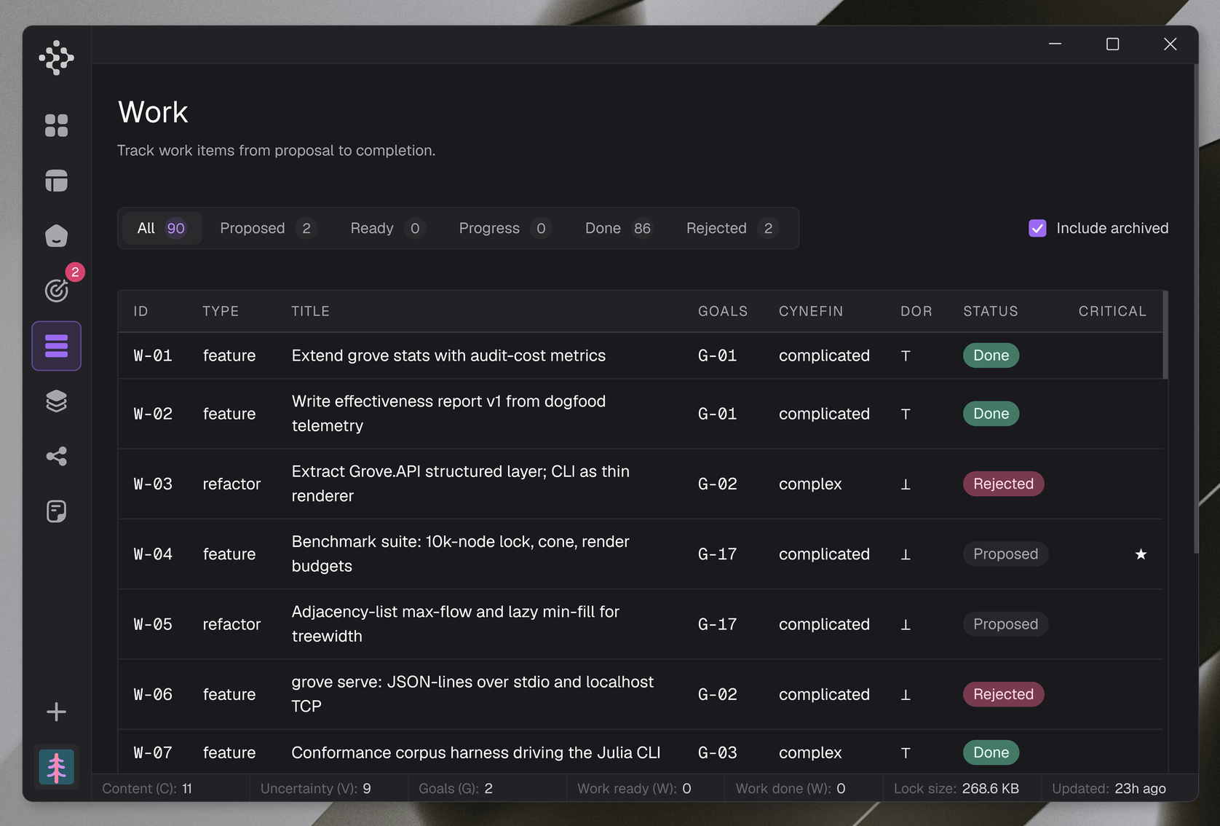Click goal G-17 in W-04 row
1220x826 pixels.
tap(718, 554)
